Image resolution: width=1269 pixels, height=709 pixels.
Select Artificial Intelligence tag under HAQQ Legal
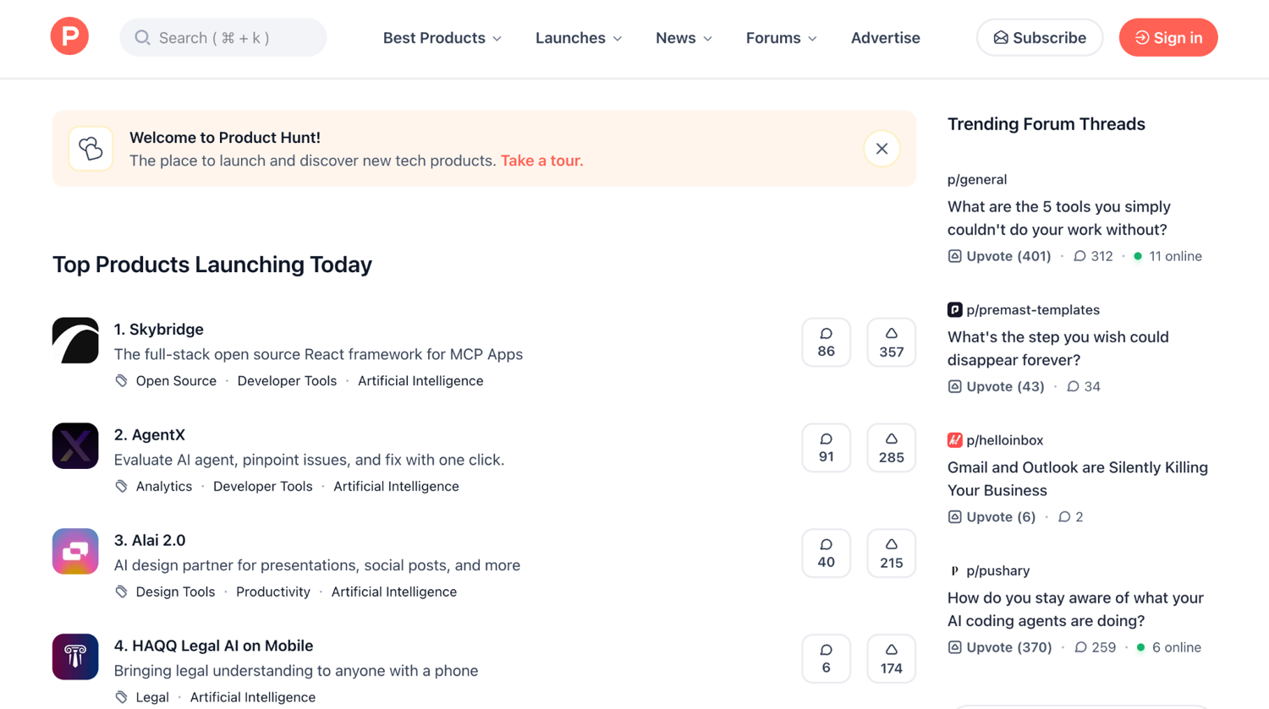[252, 698]
